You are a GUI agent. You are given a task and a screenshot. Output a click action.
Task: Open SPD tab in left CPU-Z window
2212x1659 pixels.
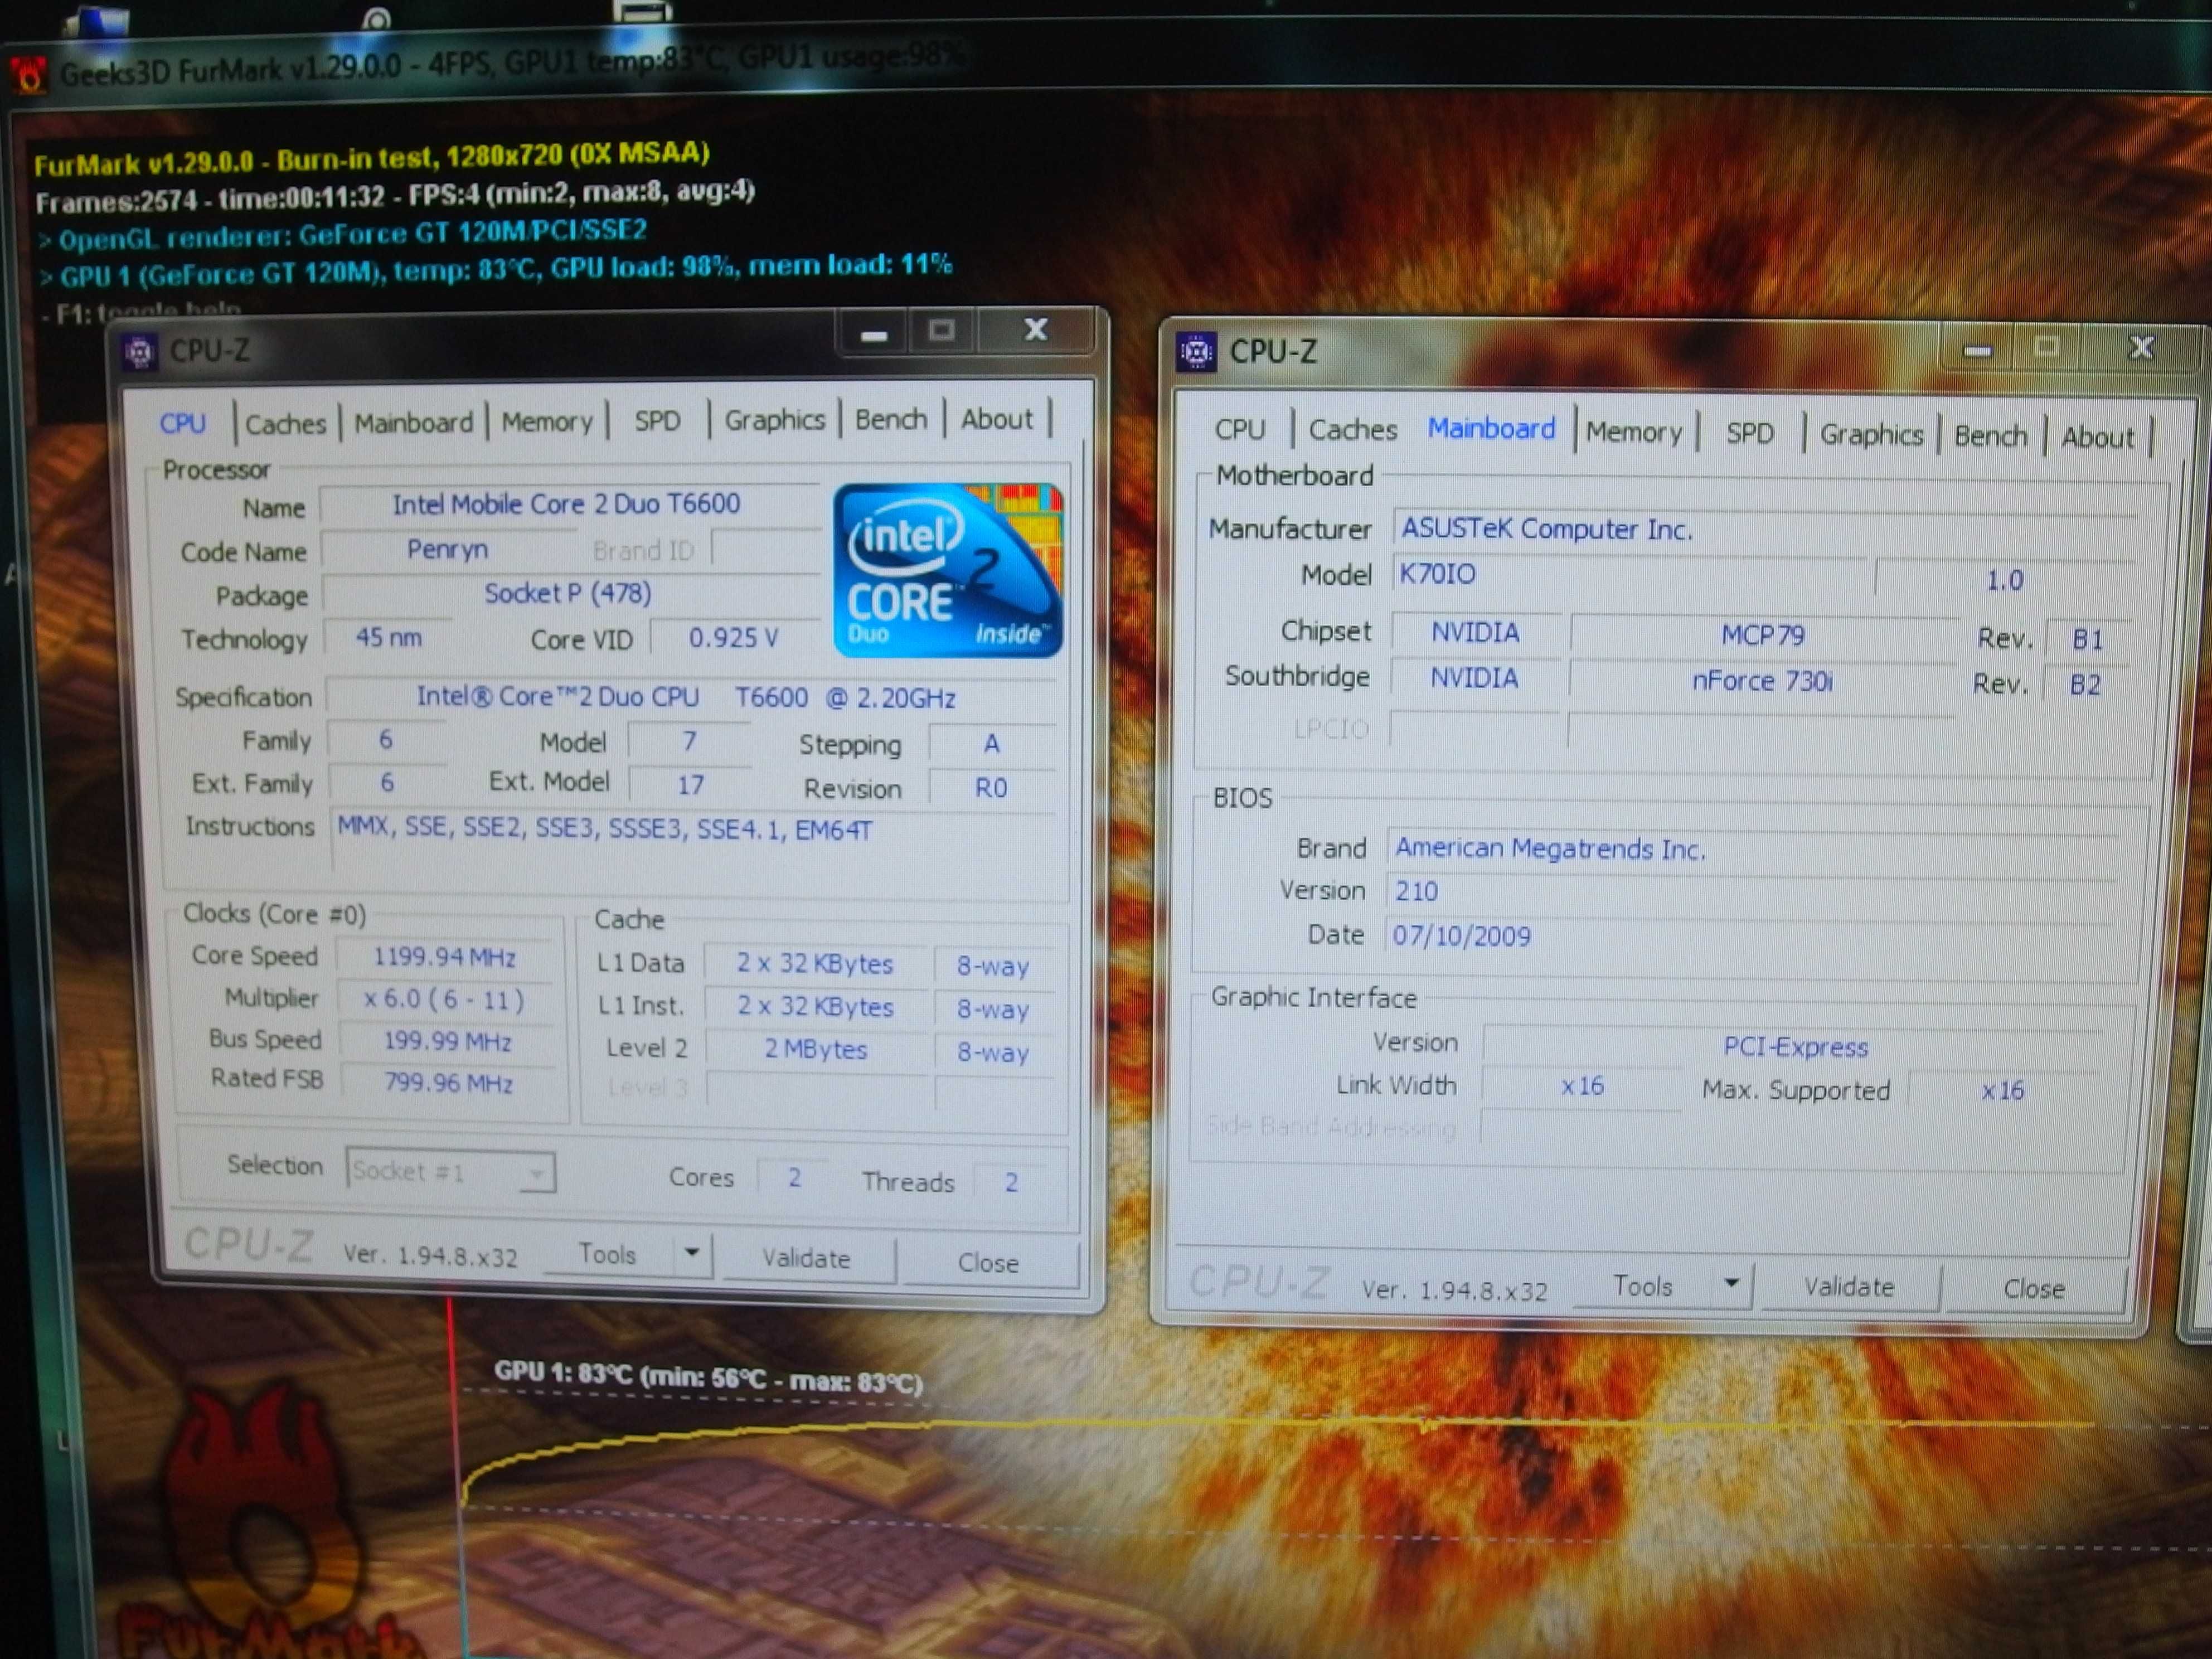[657, 420]
